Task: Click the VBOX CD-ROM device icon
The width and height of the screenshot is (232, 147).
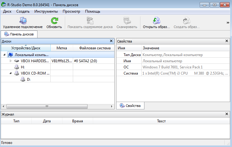Action: click(x=17, y=73)
